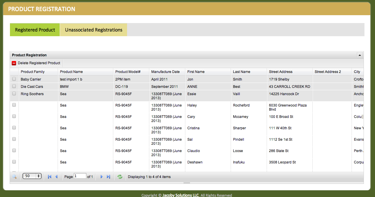
Task: Tick the checkbox for the Die Cast Cars row
Action: pos(14,86)
